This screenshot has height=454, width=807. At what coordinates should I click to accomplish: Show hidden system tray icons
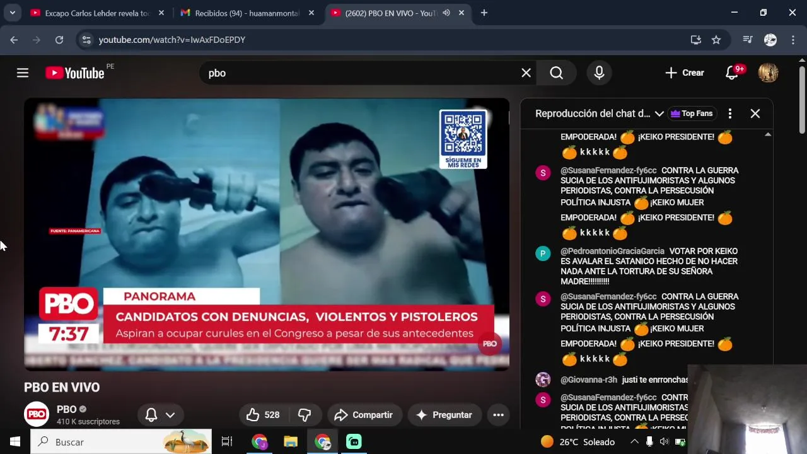pos(634,442)
